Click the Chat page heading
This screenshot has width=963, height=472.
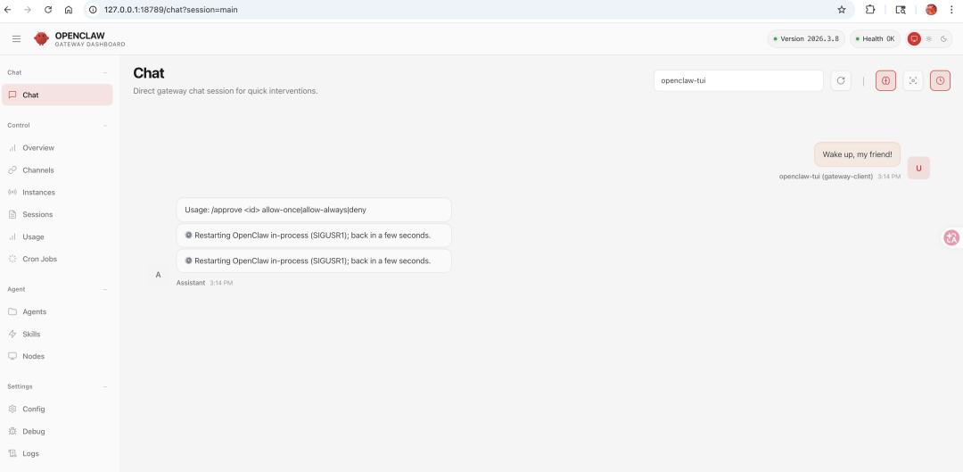click(149, 73)
